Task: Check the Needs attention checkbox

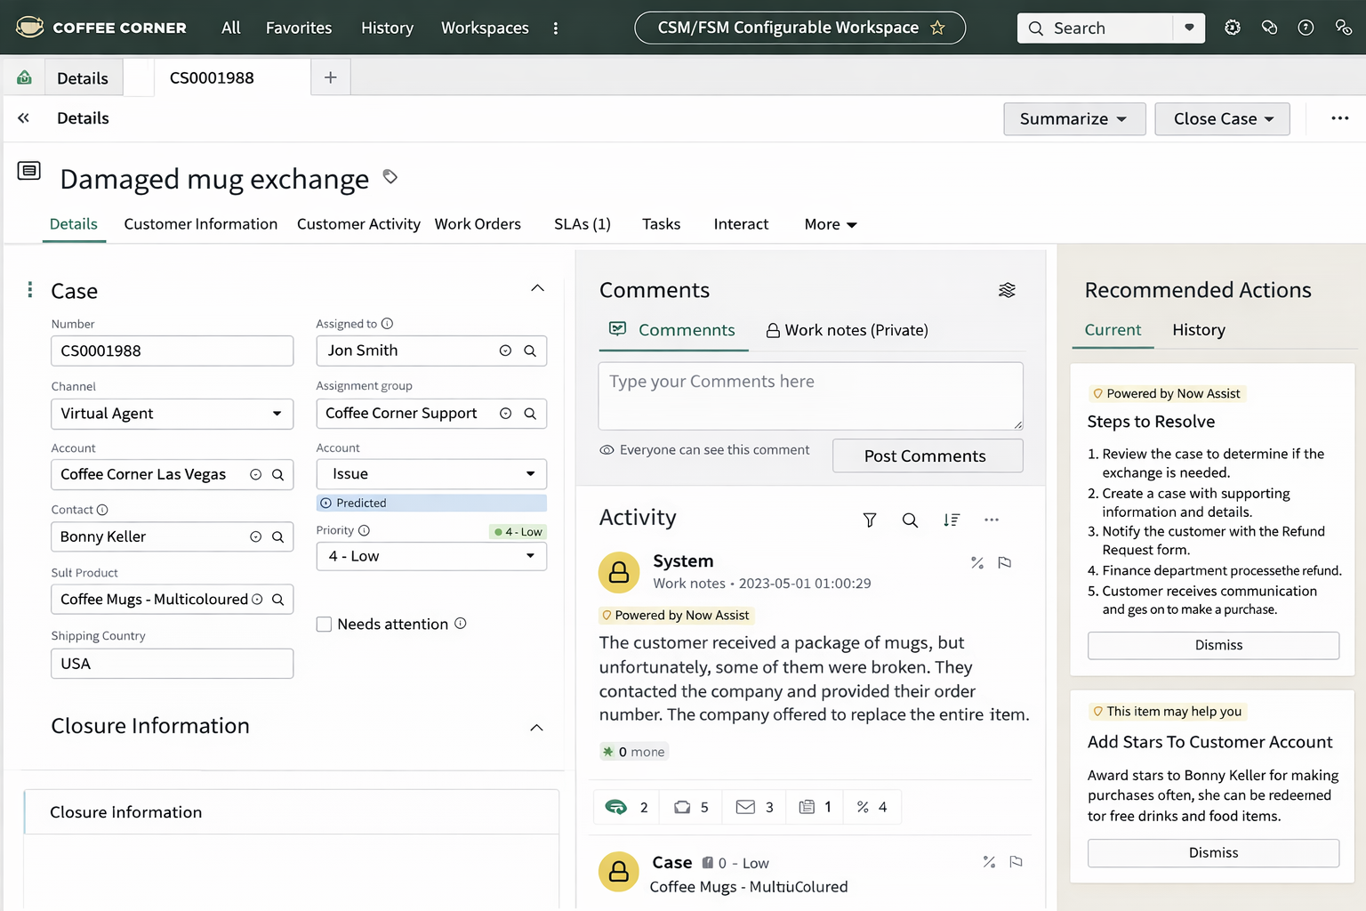Action: pyautogui.click(x=324, y=624)
